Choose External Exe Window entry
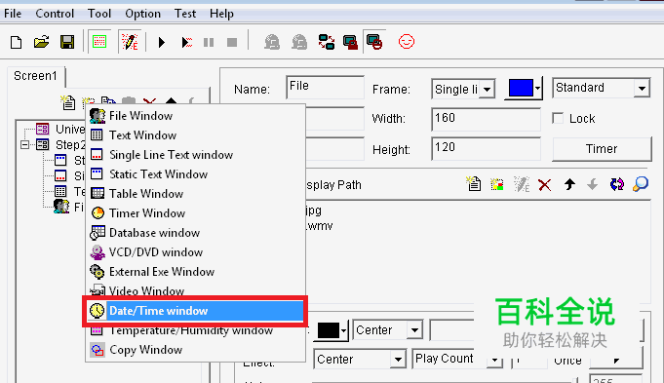The width and height of the screenshot is (664, 383). coord(195,272)
